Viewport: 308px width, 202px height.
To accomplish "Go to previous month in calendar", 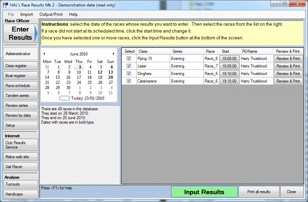I will (x=44, y=54).
